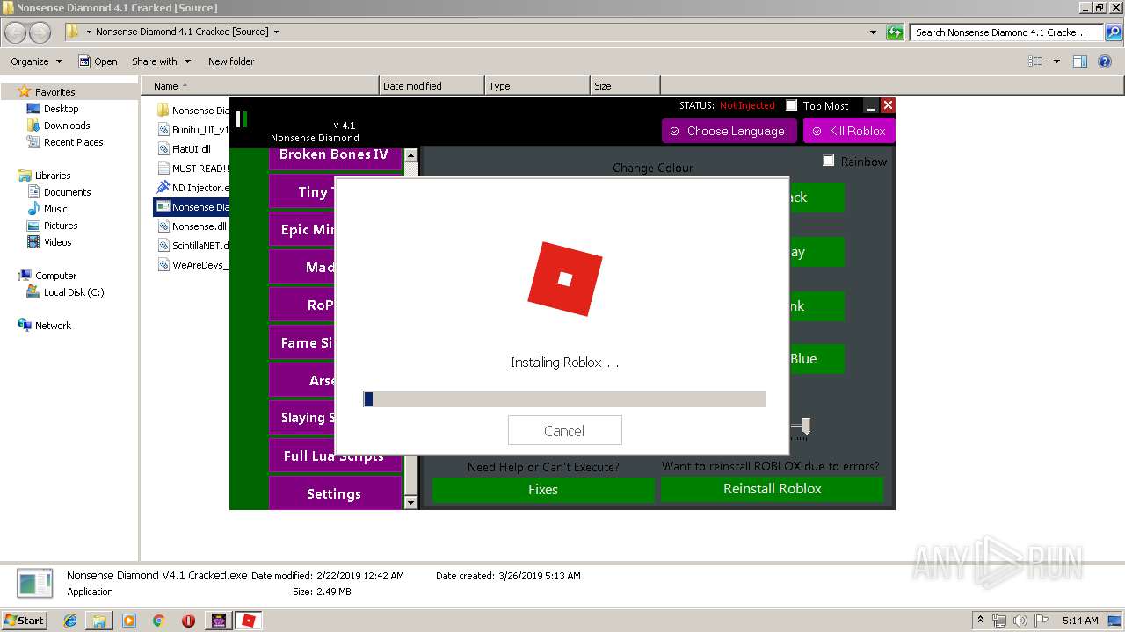Sort by Type column header
The height and width of the screenshot is (632, 1125).
point(537,86)
